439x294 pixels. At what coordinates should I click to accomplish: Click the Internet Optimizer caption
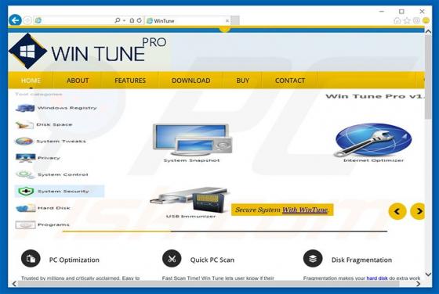[373, 160]
